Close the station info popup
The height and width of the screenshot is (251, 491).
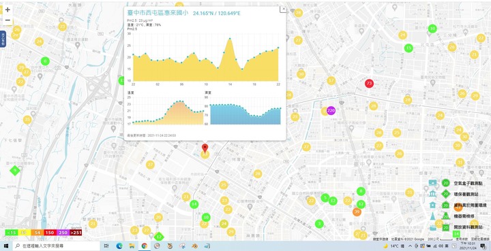283,9
